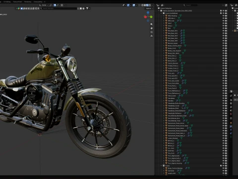Open the red World properties tab
This screenshot has height=179, width=238.
(x=231, y=114)
